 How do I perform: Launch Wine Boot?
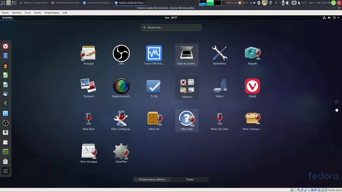[x=88, y=121]
